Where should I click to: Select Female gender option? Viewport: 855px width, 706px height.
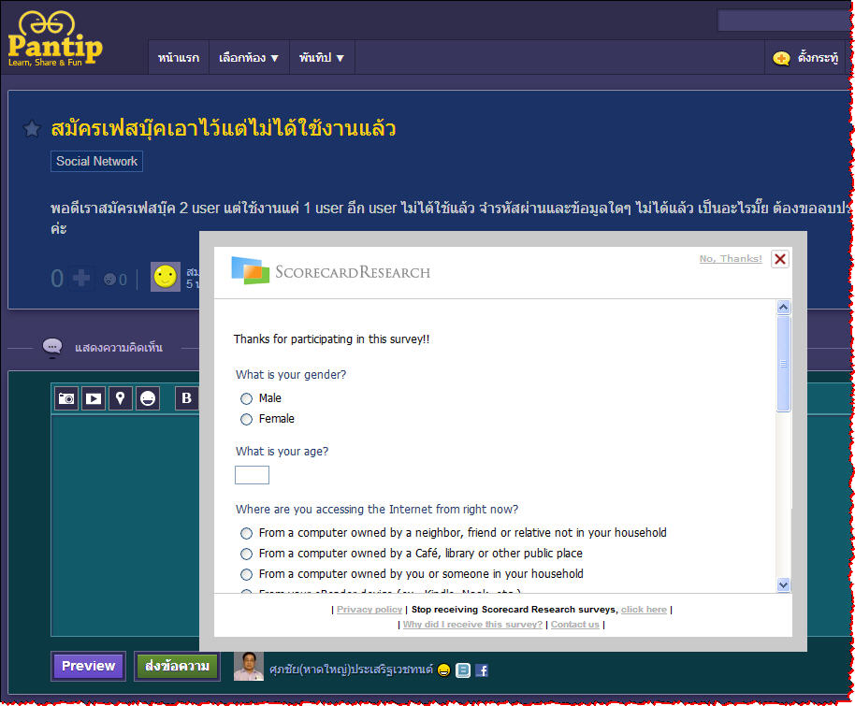click(246, 419)
